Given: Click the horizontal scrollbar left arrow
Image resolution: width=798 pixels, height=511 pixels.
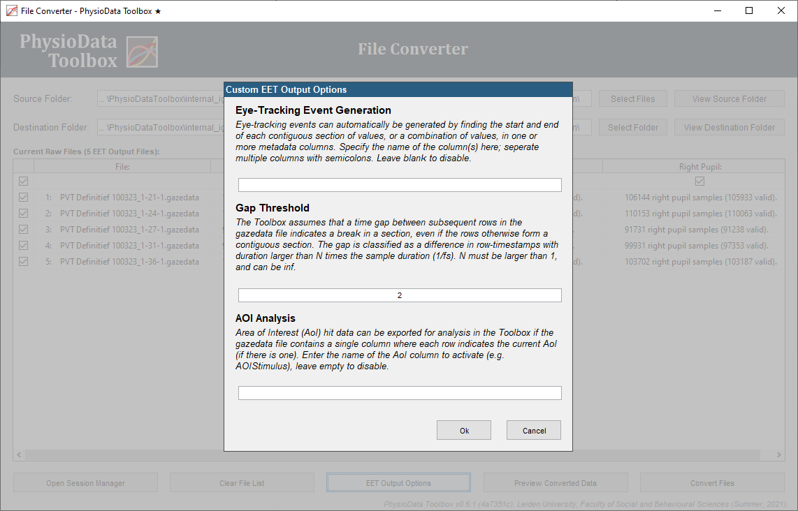Looking at the screenshot, I should [x=19, y=454].
